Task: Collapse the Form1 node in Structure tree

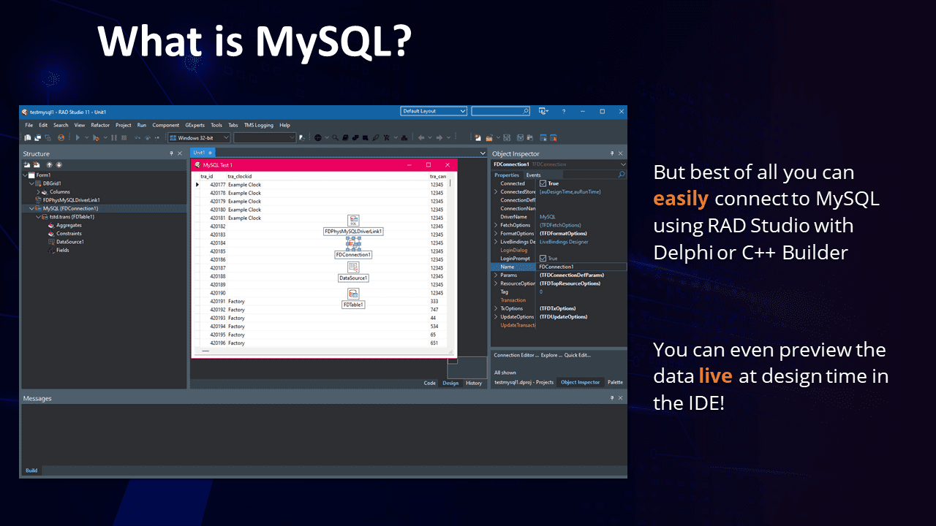Action: click(26, 175)
